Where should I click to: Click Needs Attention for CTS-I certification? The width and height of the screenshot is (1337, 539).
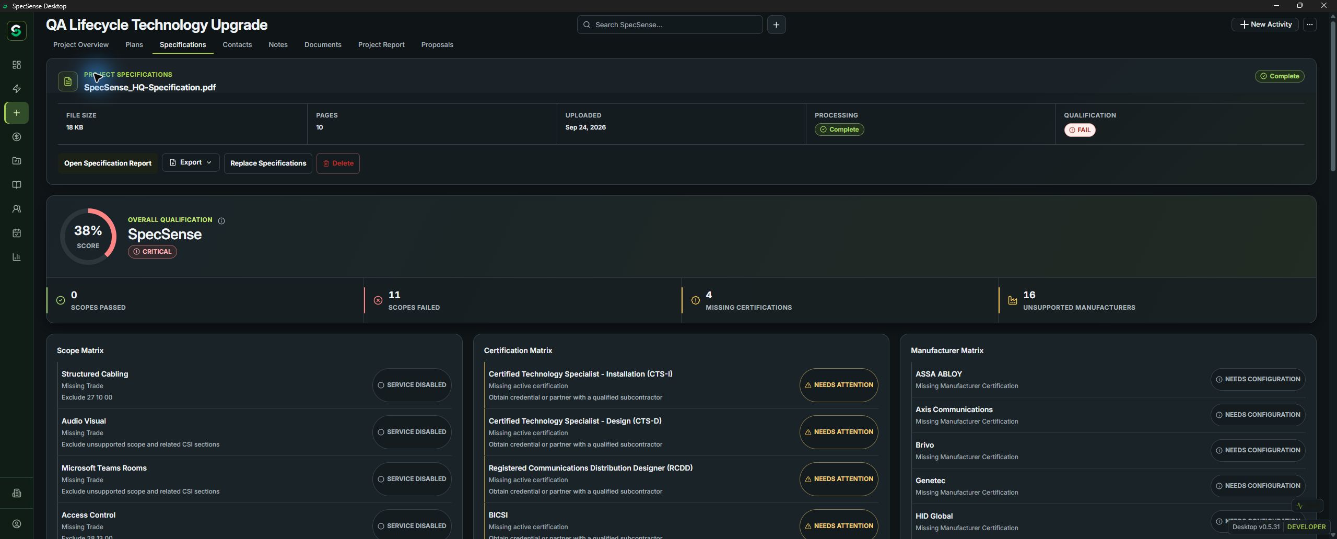tap(839, 385)
